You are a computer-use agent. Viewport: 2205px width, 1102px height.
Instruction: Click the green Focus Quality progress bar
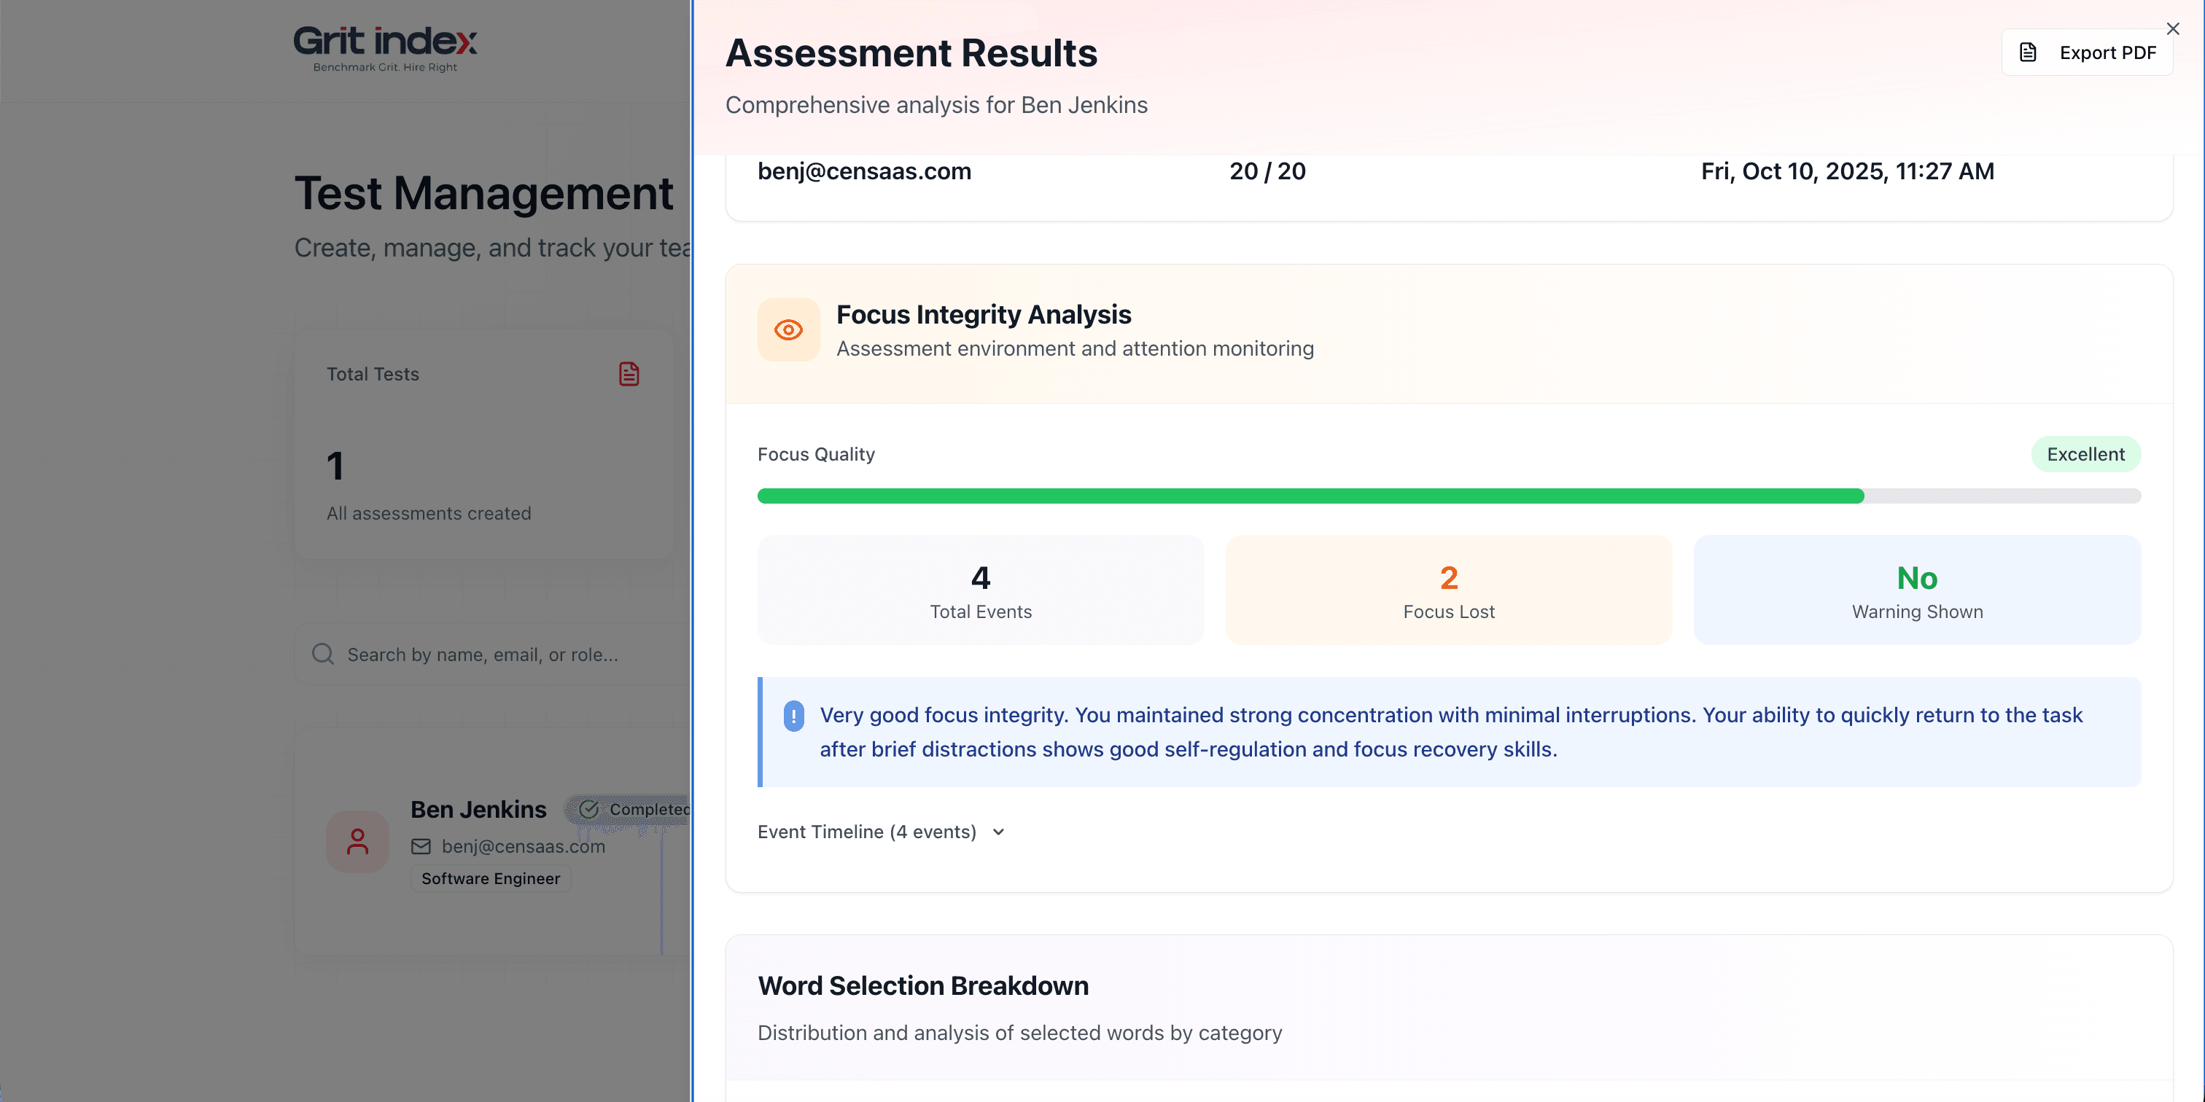[1310, 496]
